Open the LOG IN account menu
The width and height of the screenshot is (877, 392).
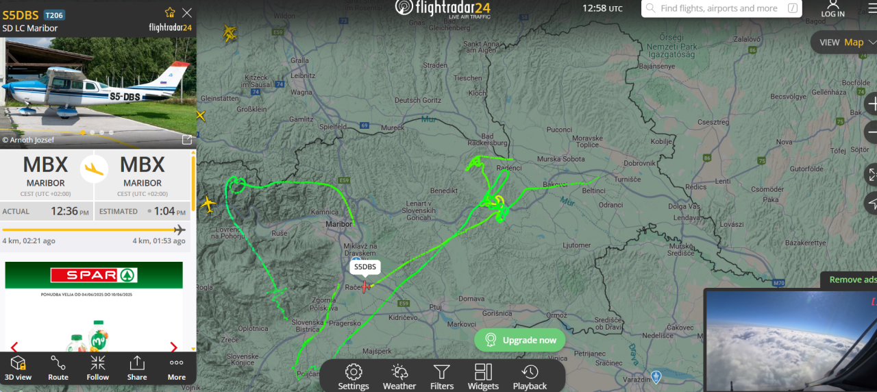pos(832,9)
